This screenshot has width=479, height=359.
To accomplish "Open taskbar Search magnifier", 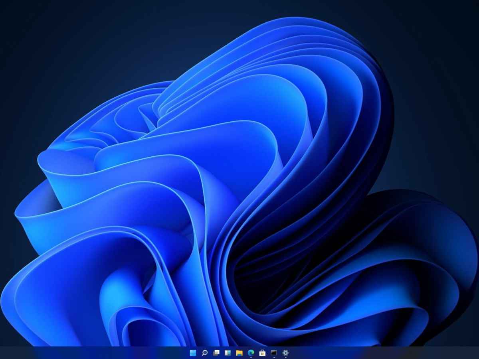I will pyautogui.click(x=205, y=353).
